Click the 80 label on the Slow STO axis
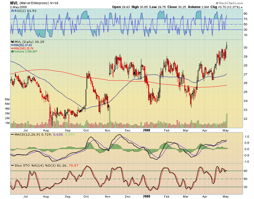Viewport: 254px width, 199px height. 245,171
